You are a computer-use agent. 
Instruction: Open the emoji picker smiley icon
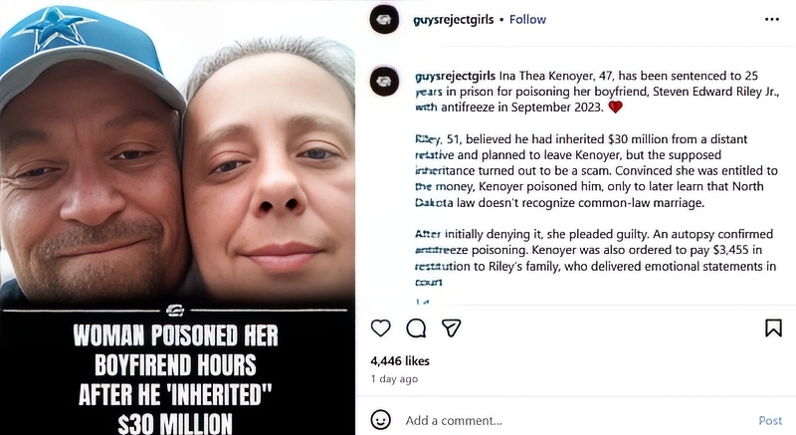point(381,420)
